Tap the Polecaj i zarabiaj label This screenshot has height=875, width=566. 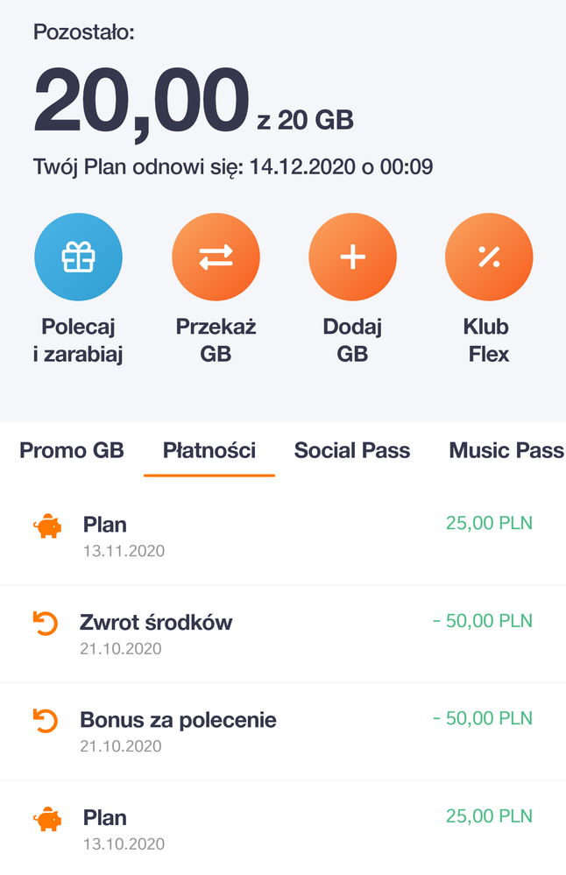pyautogui.click(x=78, y=340)
